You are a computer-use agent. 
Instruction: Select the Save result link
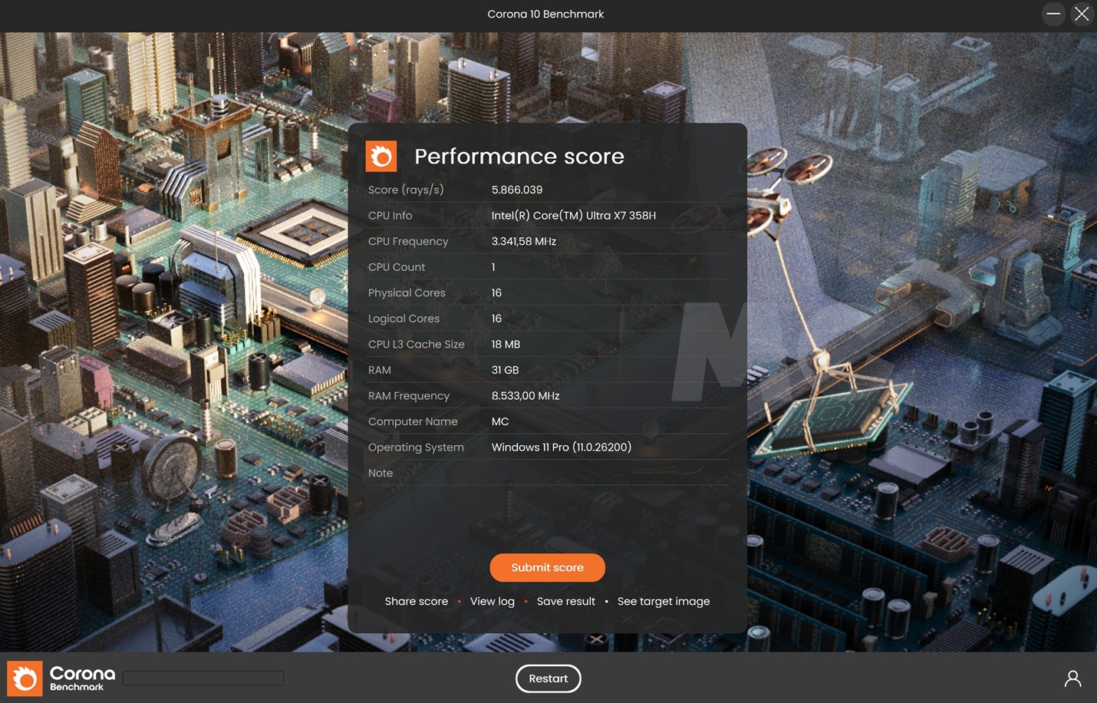click(x=566, y=602)
